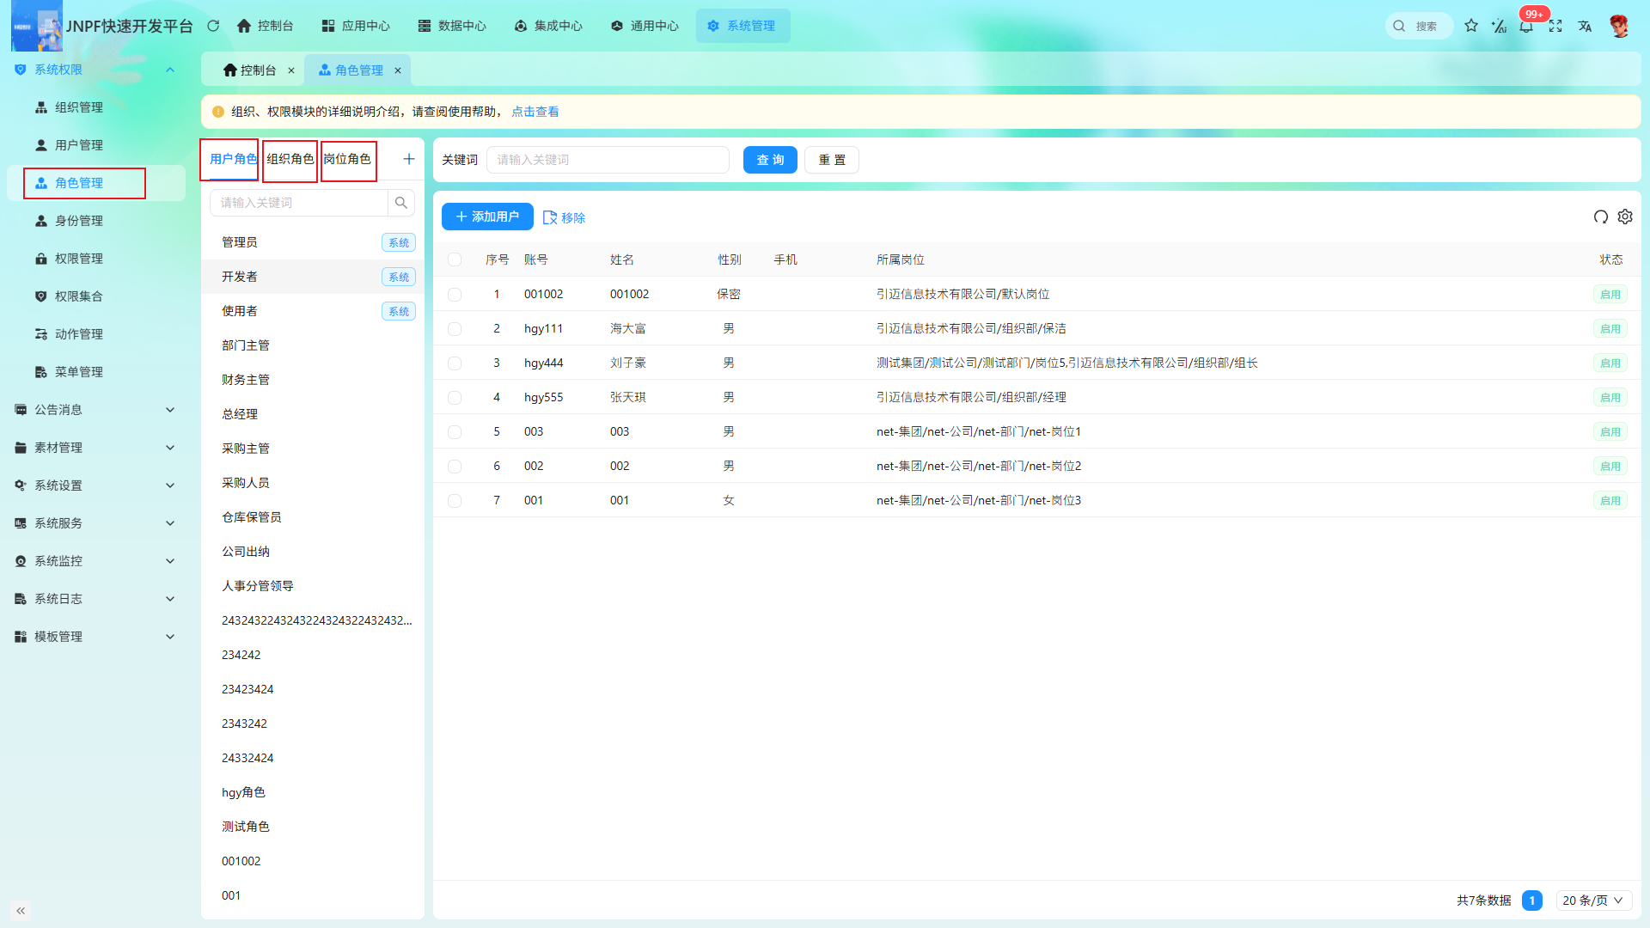This screenshot has width=1650, height=928.
Task: Focus the 关键词 keyword input field
Action: (x=608, y=160)
